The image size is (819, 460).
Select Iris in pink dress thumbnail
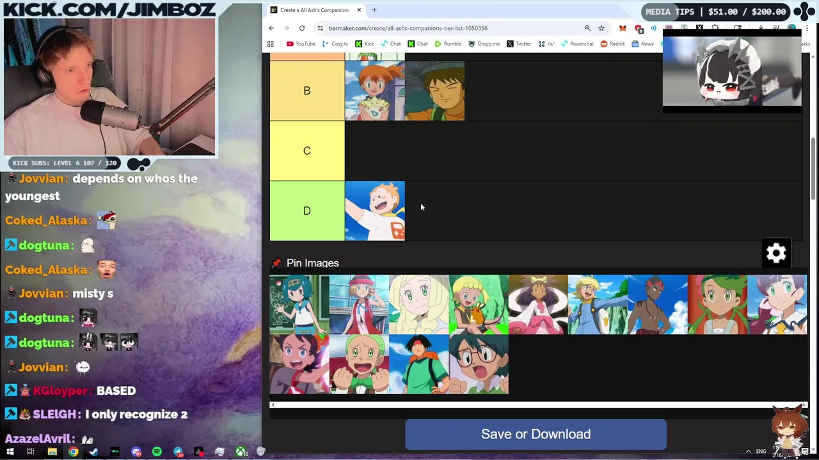(x=538, y=305)
